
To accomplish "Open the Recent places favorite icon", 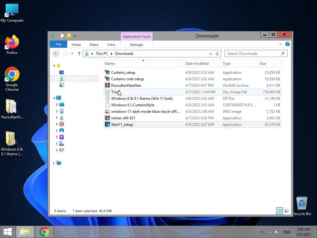I will tap(62, 85).
